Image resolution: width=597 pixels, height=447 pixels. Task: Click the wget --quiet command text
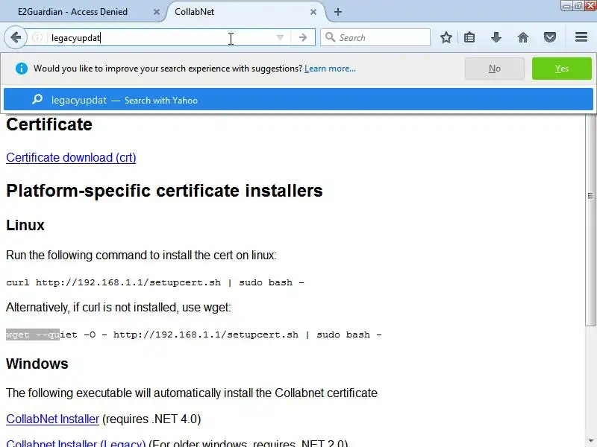[x=194, y=335]
